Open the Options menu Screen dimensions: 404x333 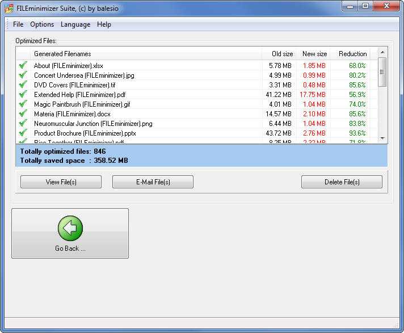[x=42, y=24]
